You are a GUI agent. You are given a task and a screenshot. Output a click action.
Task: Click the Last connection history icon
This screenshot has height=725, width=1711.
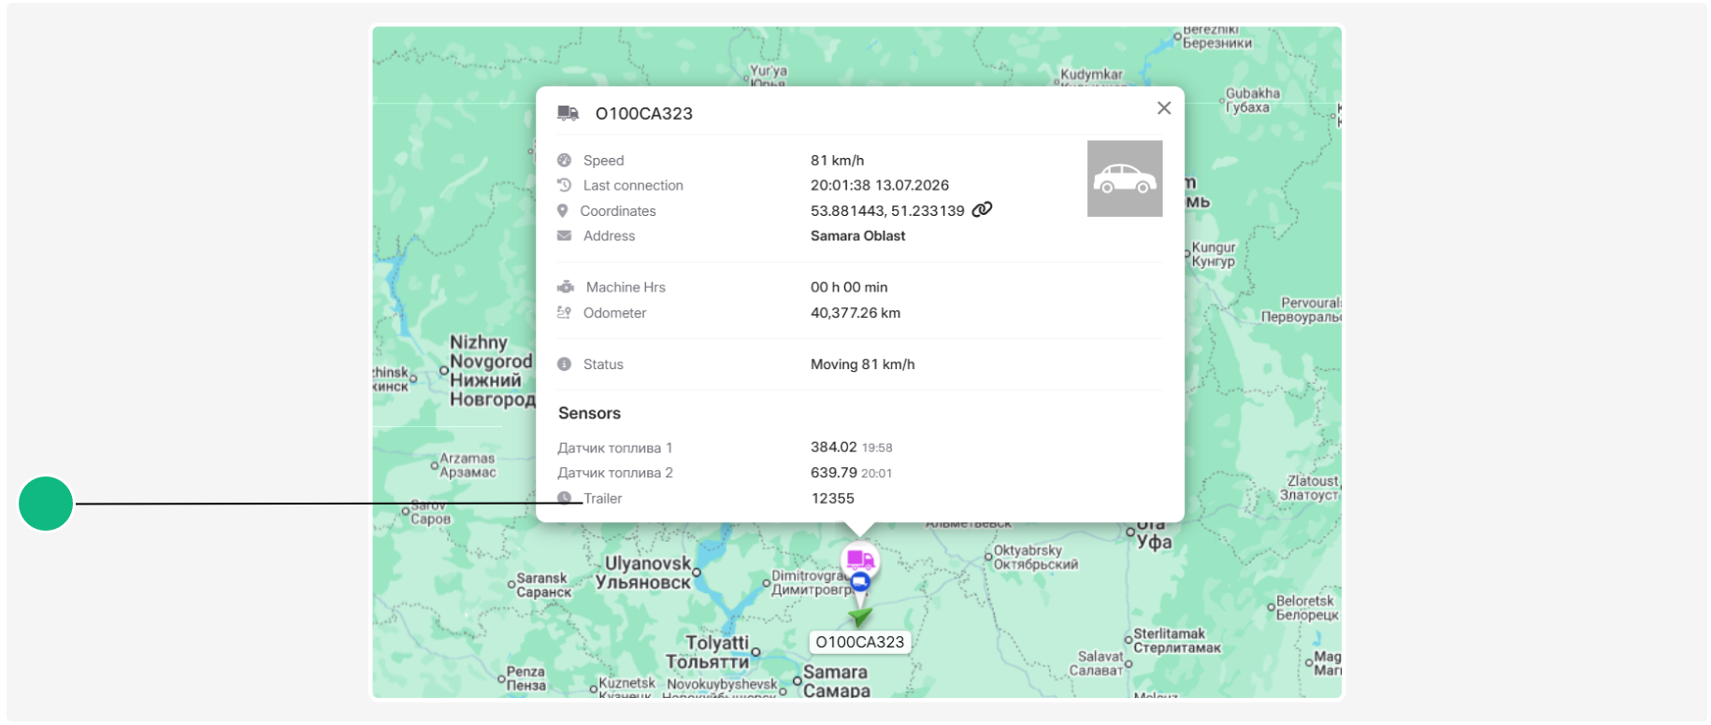pyautogui.click(x=564, y=185)
